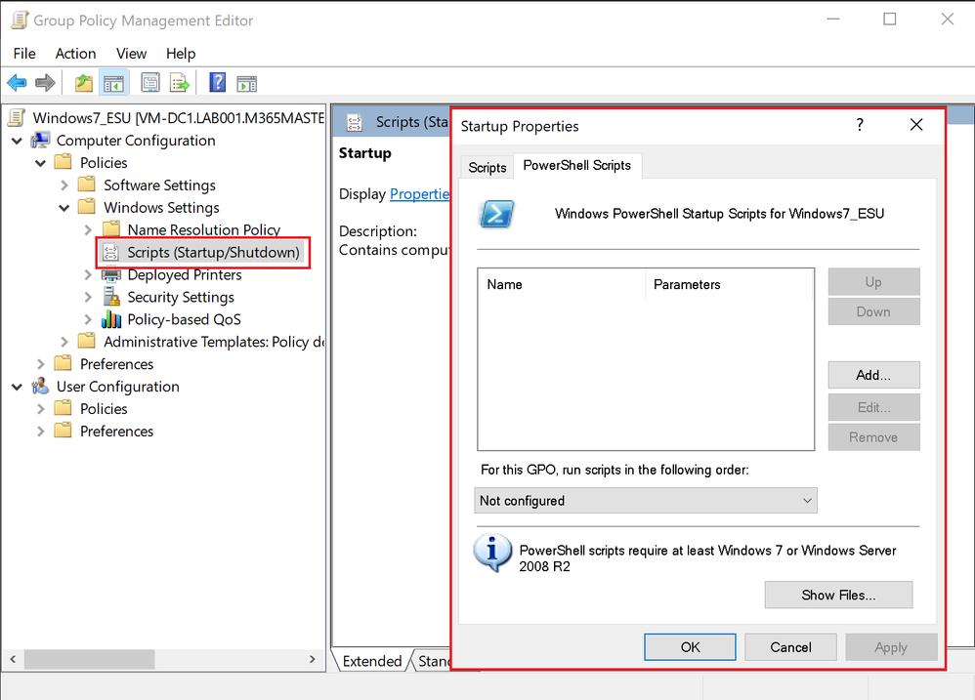
Task: Collapse the Windows Settings node
Action: coord(64,208)
